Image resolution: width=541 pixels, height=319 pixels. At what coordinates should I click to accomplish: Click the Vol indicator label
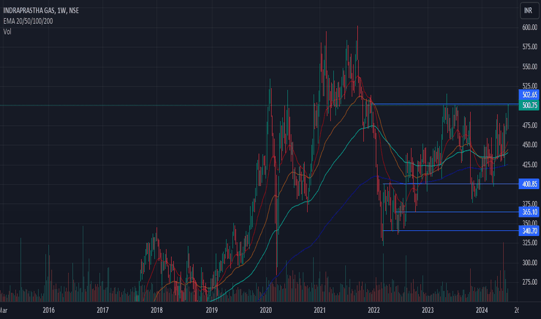[7, 32]
